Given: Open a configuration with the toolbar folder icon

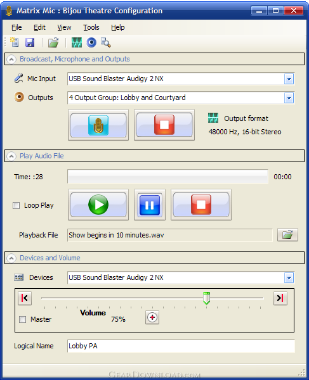Looking at the screenshot, I should click(53, 42).
